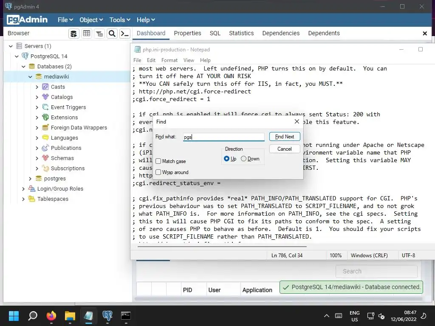Image resolution: width=435 pixels, height=326 pixels.
Task: Click the Windows search taskbar icon
Action: click(x=33, y=315)
